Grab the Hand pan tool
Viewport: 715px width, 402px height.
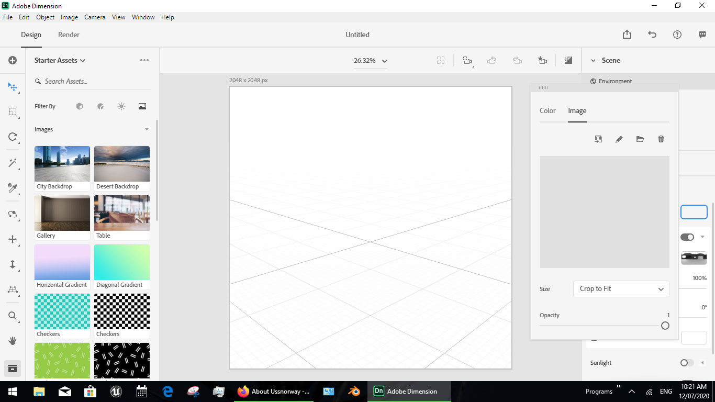pos(13,341)
